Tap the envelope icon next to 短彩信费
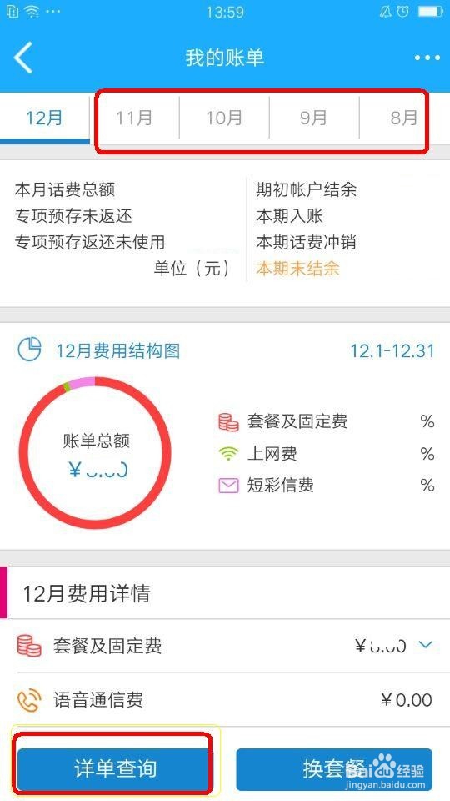The width and height of the screenshot is (450, 801). (x=228, y=486)
